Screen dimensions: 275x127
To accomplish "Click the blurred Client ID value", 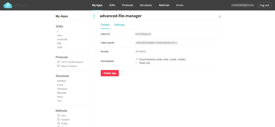I will point(143,34).
